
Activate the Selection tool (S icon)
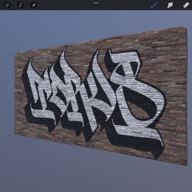coord(20,5)
